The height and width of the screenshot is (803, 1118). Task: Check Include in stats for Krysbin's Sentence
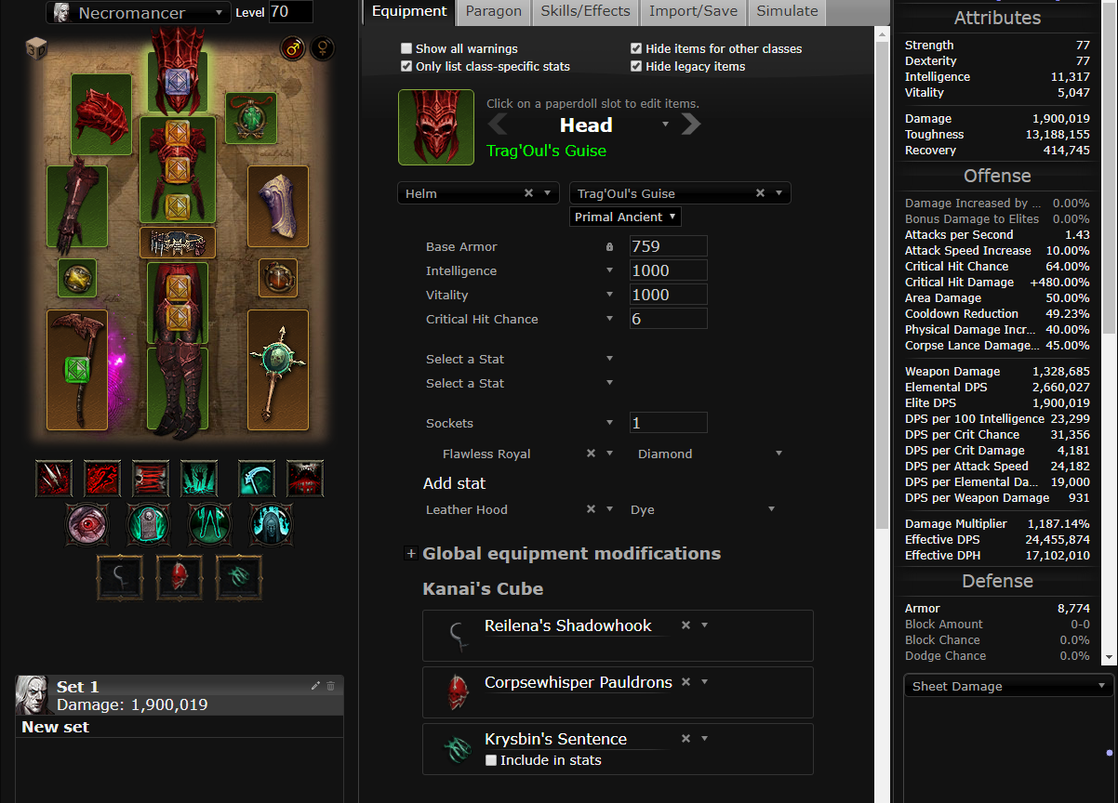491,760
